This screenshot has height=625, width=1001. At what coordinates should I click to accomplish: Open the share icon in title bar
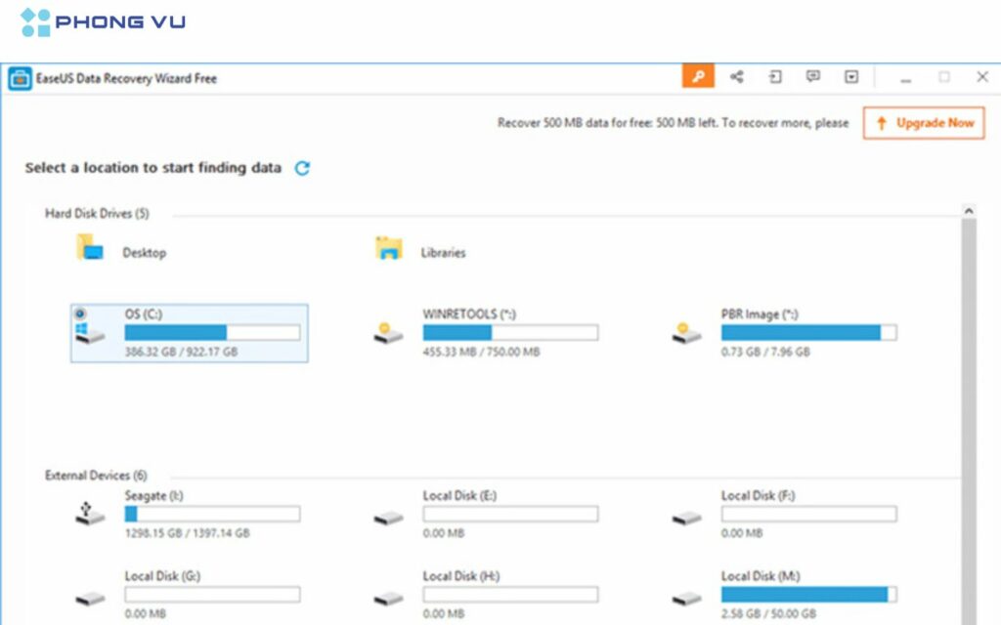click(x=737, y=77)
